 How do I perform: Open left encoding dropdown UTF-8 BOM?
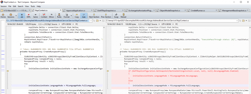coord(68,24)
